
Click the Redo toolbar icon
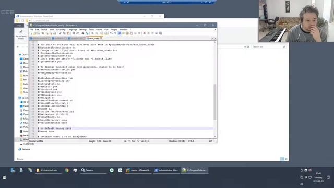click(78, 33)
